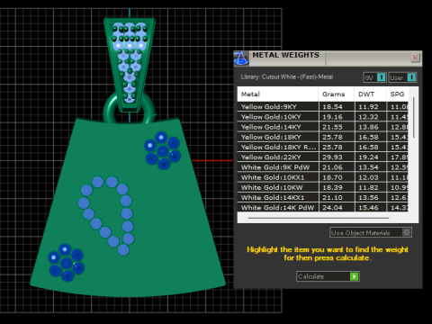Select the White Gold:10KW row
The image size is (432, 324).
323,187
